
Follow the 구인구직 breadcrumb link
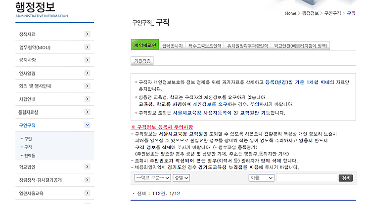333,13
